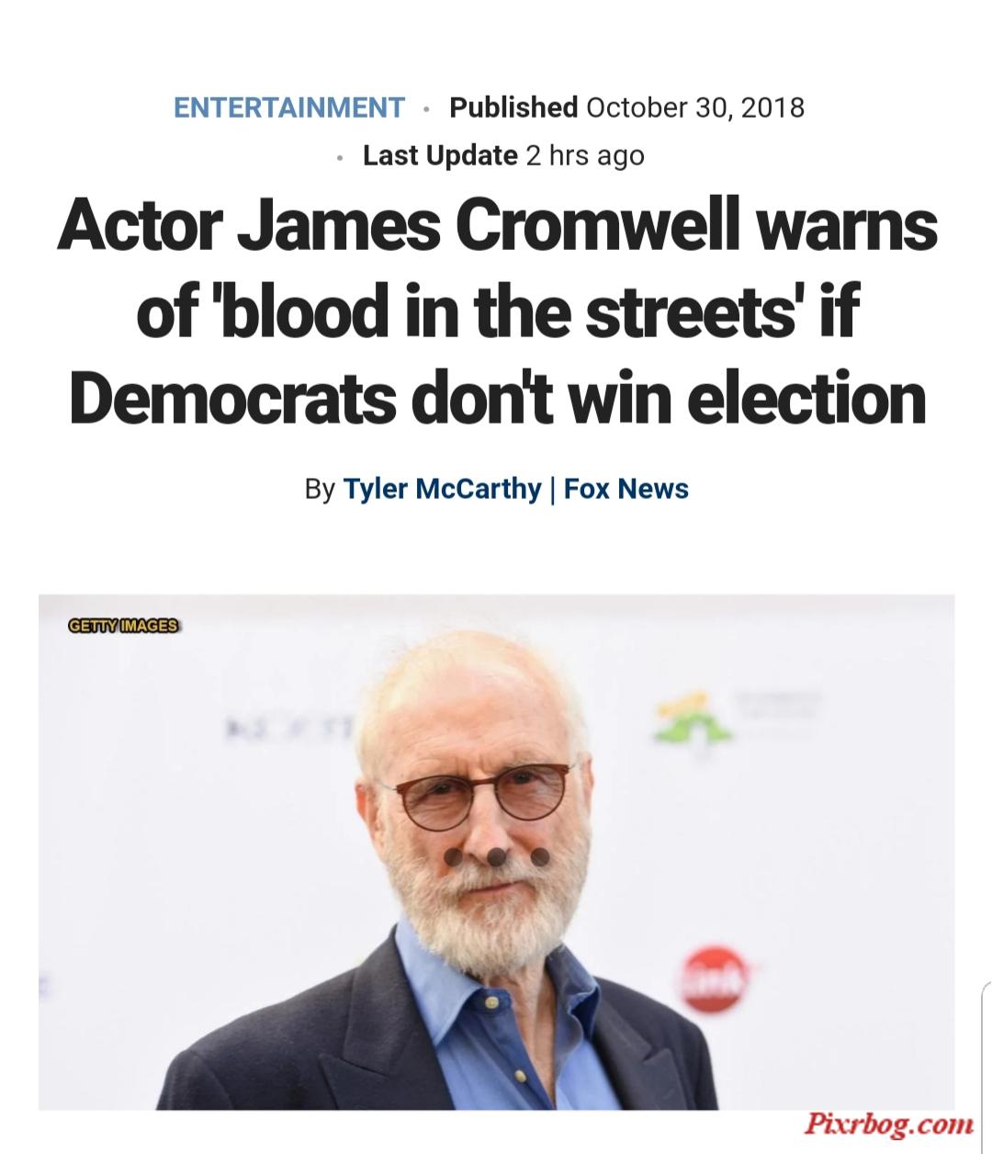Follow the Fox News source link
This screenshot has height=1154, width=992.
coord(626,488)
